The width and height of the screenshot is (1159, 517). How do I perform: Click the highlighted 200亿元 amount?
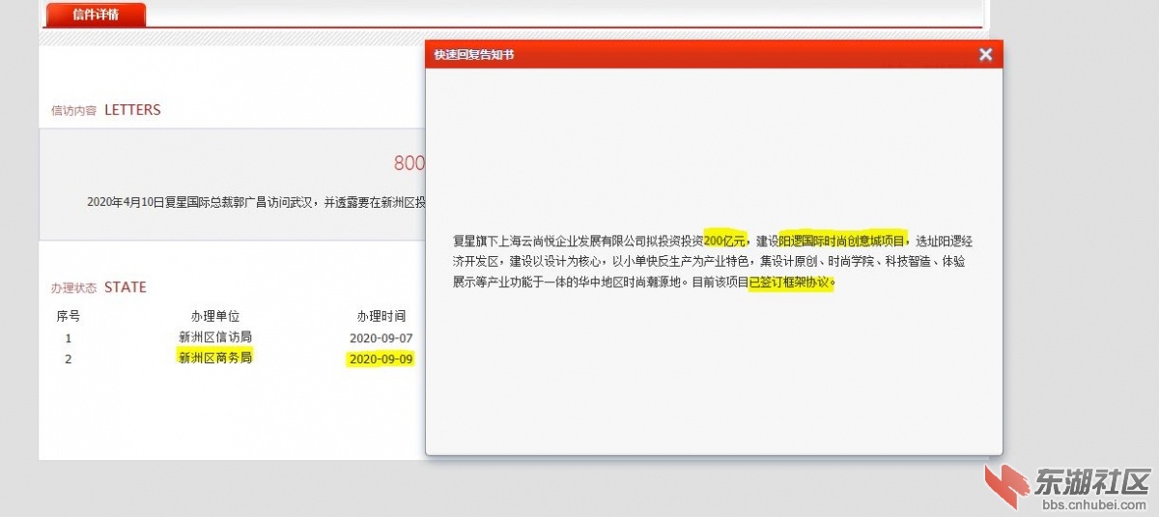(x=724, y=240)
